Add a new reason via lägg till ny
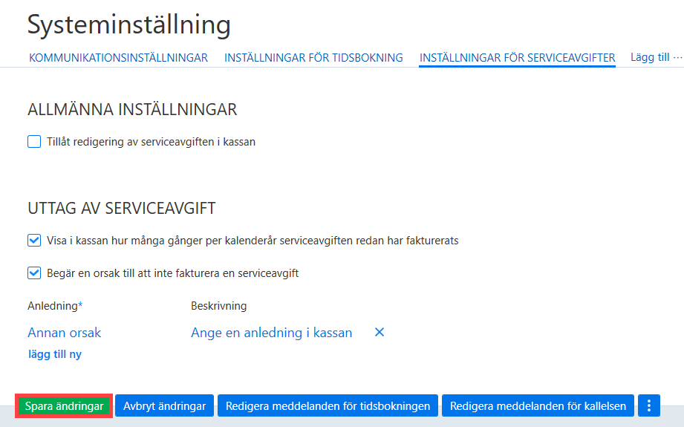 [x=55, y=354]
